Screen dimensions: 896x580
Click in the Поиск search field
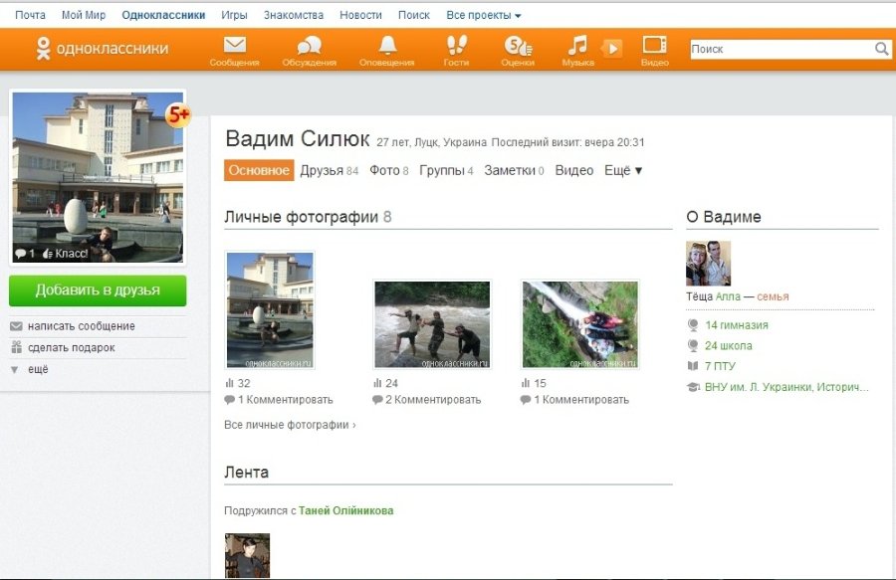click(781, 49)
